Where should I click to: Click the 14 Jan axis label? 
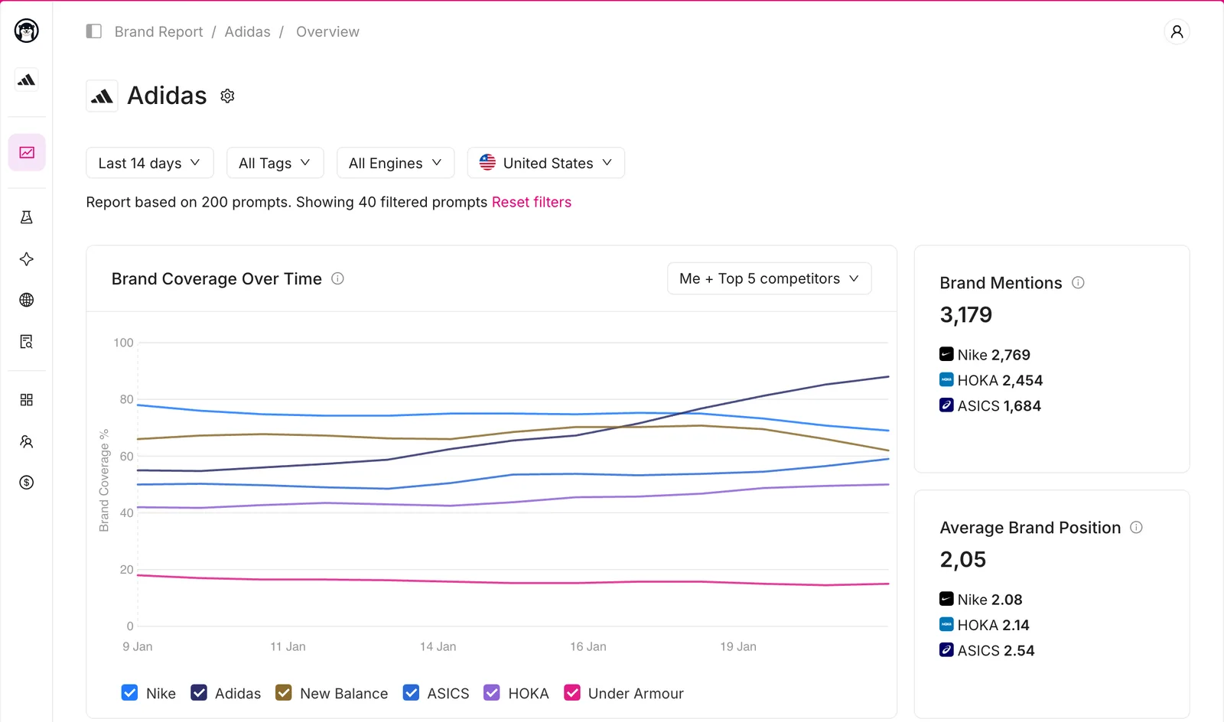coord(438,646)
